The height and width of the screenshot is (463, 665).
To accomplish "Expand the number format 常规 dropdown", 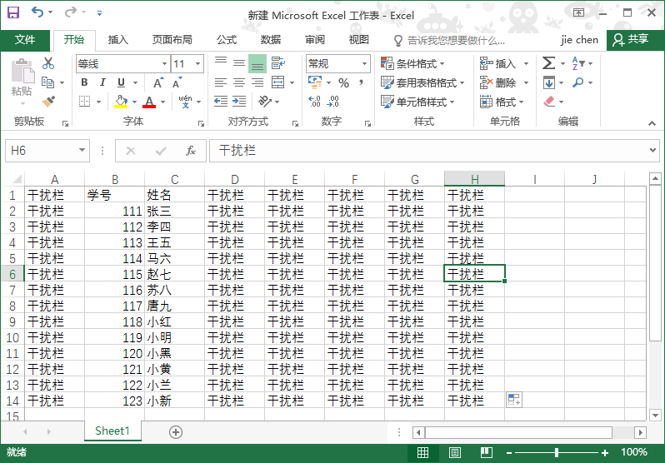I will pos(364,64).
